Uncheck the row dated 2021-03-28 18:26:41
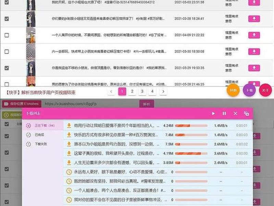The image size is (274, 206). [x=7, y=19]
